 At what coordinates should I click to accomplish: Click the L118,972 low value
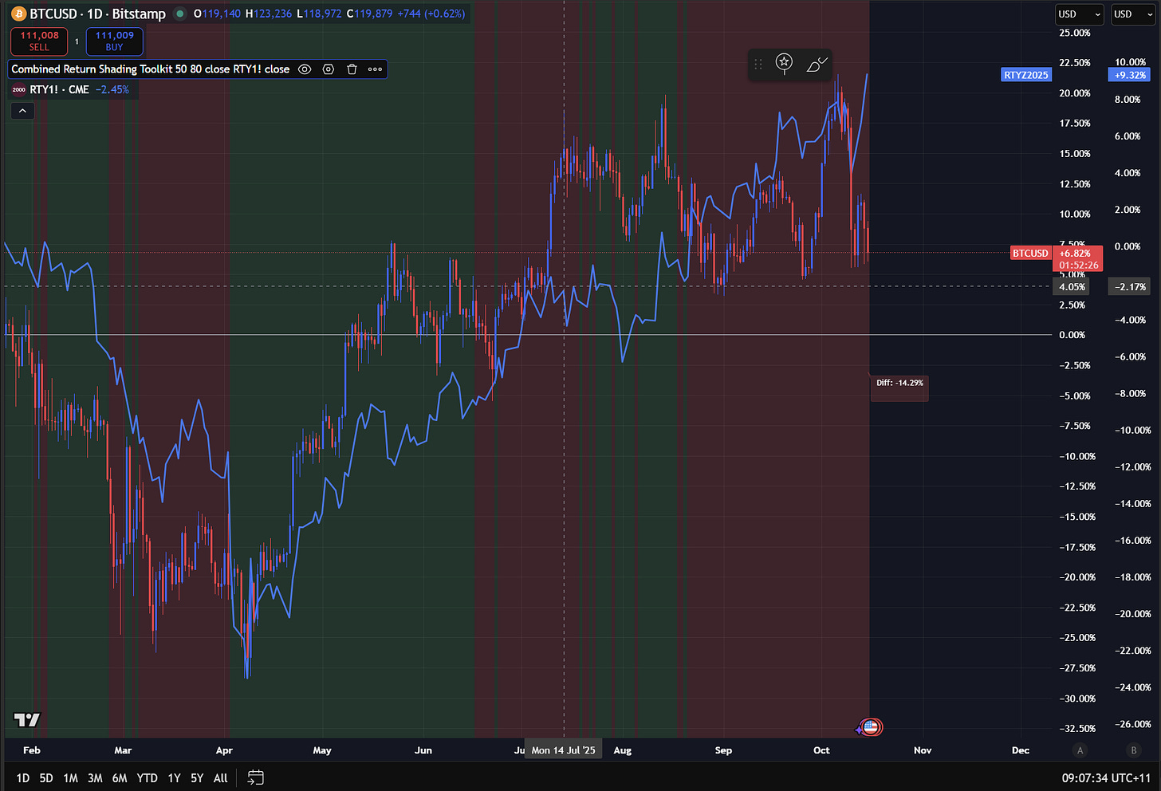[x=319, y=14]
